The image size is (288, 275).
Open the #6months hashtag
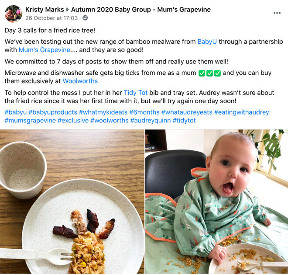(x=144, y=112)
